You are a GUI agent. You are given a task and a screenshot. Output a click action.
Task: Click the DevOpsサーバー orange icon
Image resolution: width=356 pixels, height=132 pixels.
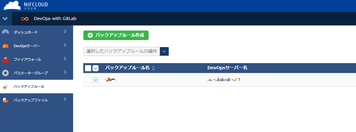[5, 46]
